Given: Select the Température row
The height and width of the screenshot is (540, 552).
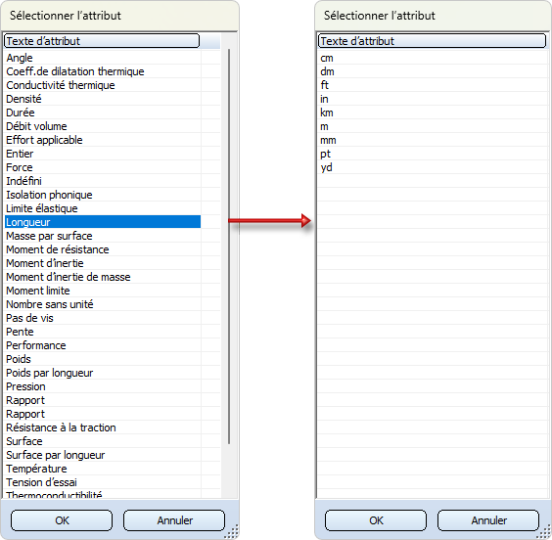Looking at the screenshot, I should point(103,469).
